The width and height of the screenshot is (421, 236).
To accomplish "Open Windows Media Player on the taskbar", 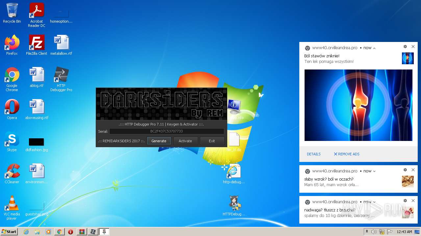I will [x=48, y=232].
